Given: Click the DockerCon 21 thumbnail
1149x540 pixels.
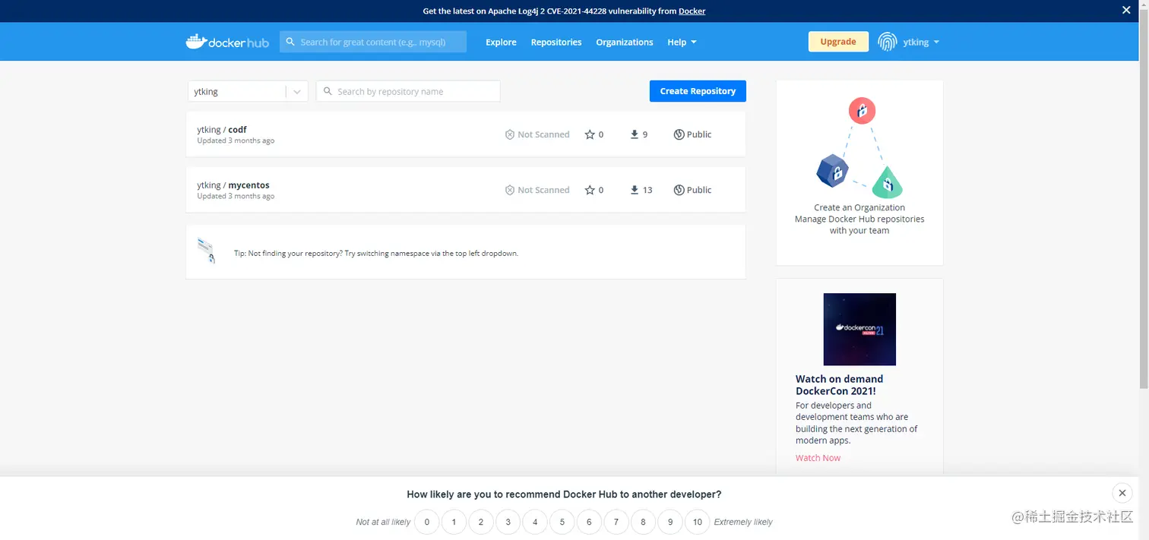Looking at the screenshot, I should tap(859, 329).
